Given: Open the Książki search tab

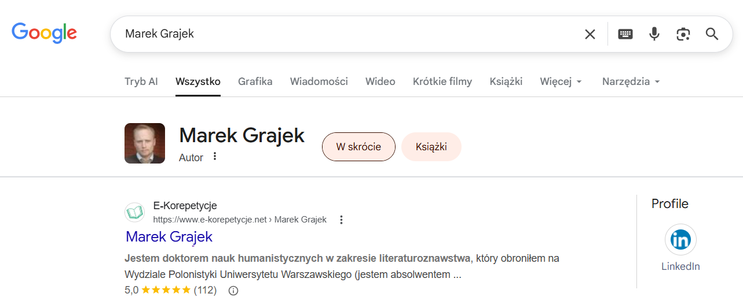Looking at the screenshot, I should pos(506,81).
